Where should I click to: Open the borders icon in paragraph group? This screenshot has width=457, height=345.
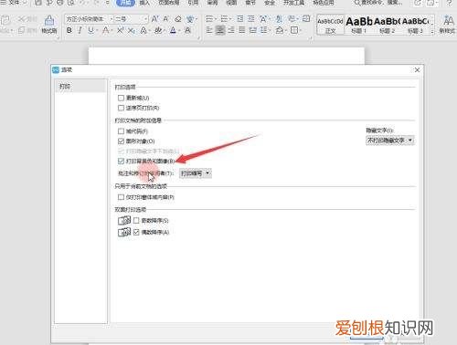coord(294,30)
